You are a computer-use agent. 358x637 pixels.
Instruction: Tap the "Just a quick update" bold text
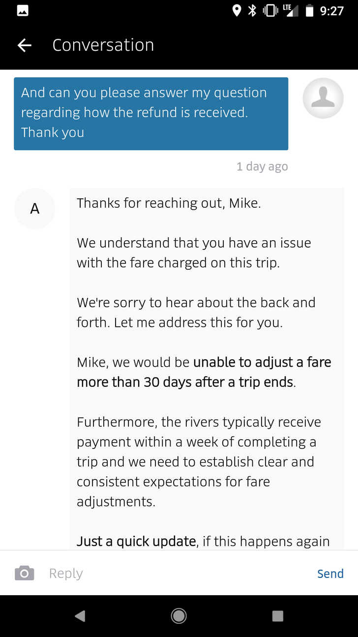[x=136, y=541]
